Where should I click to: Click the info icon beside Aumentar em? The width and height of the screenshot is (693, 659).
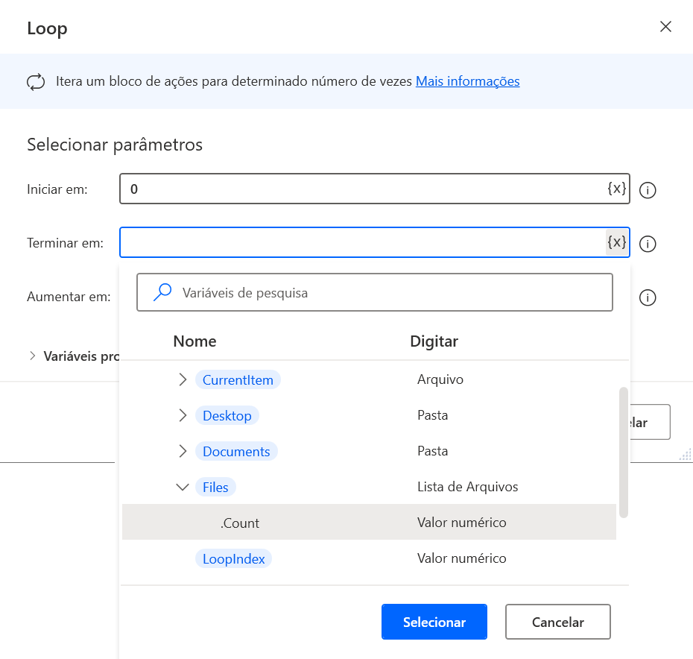[x=648, y=297]
